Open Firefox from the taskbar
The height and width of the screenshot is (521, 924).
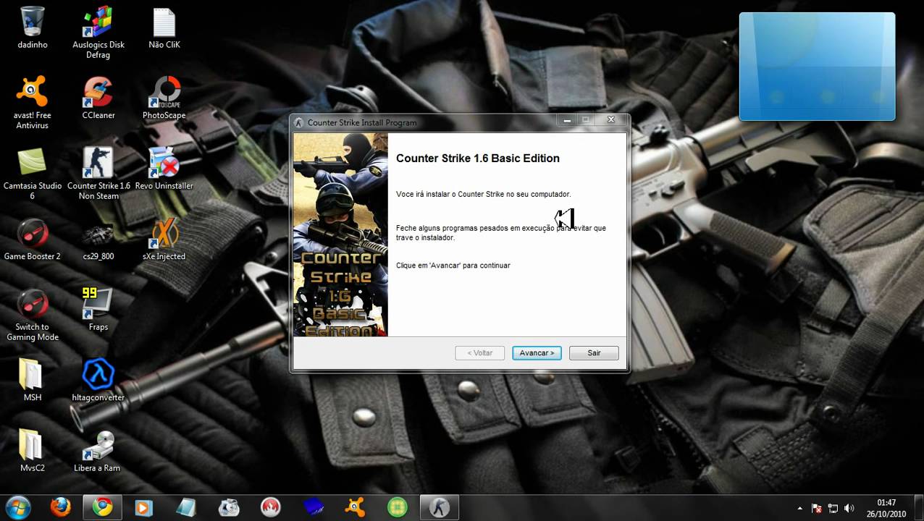(60, 507)
